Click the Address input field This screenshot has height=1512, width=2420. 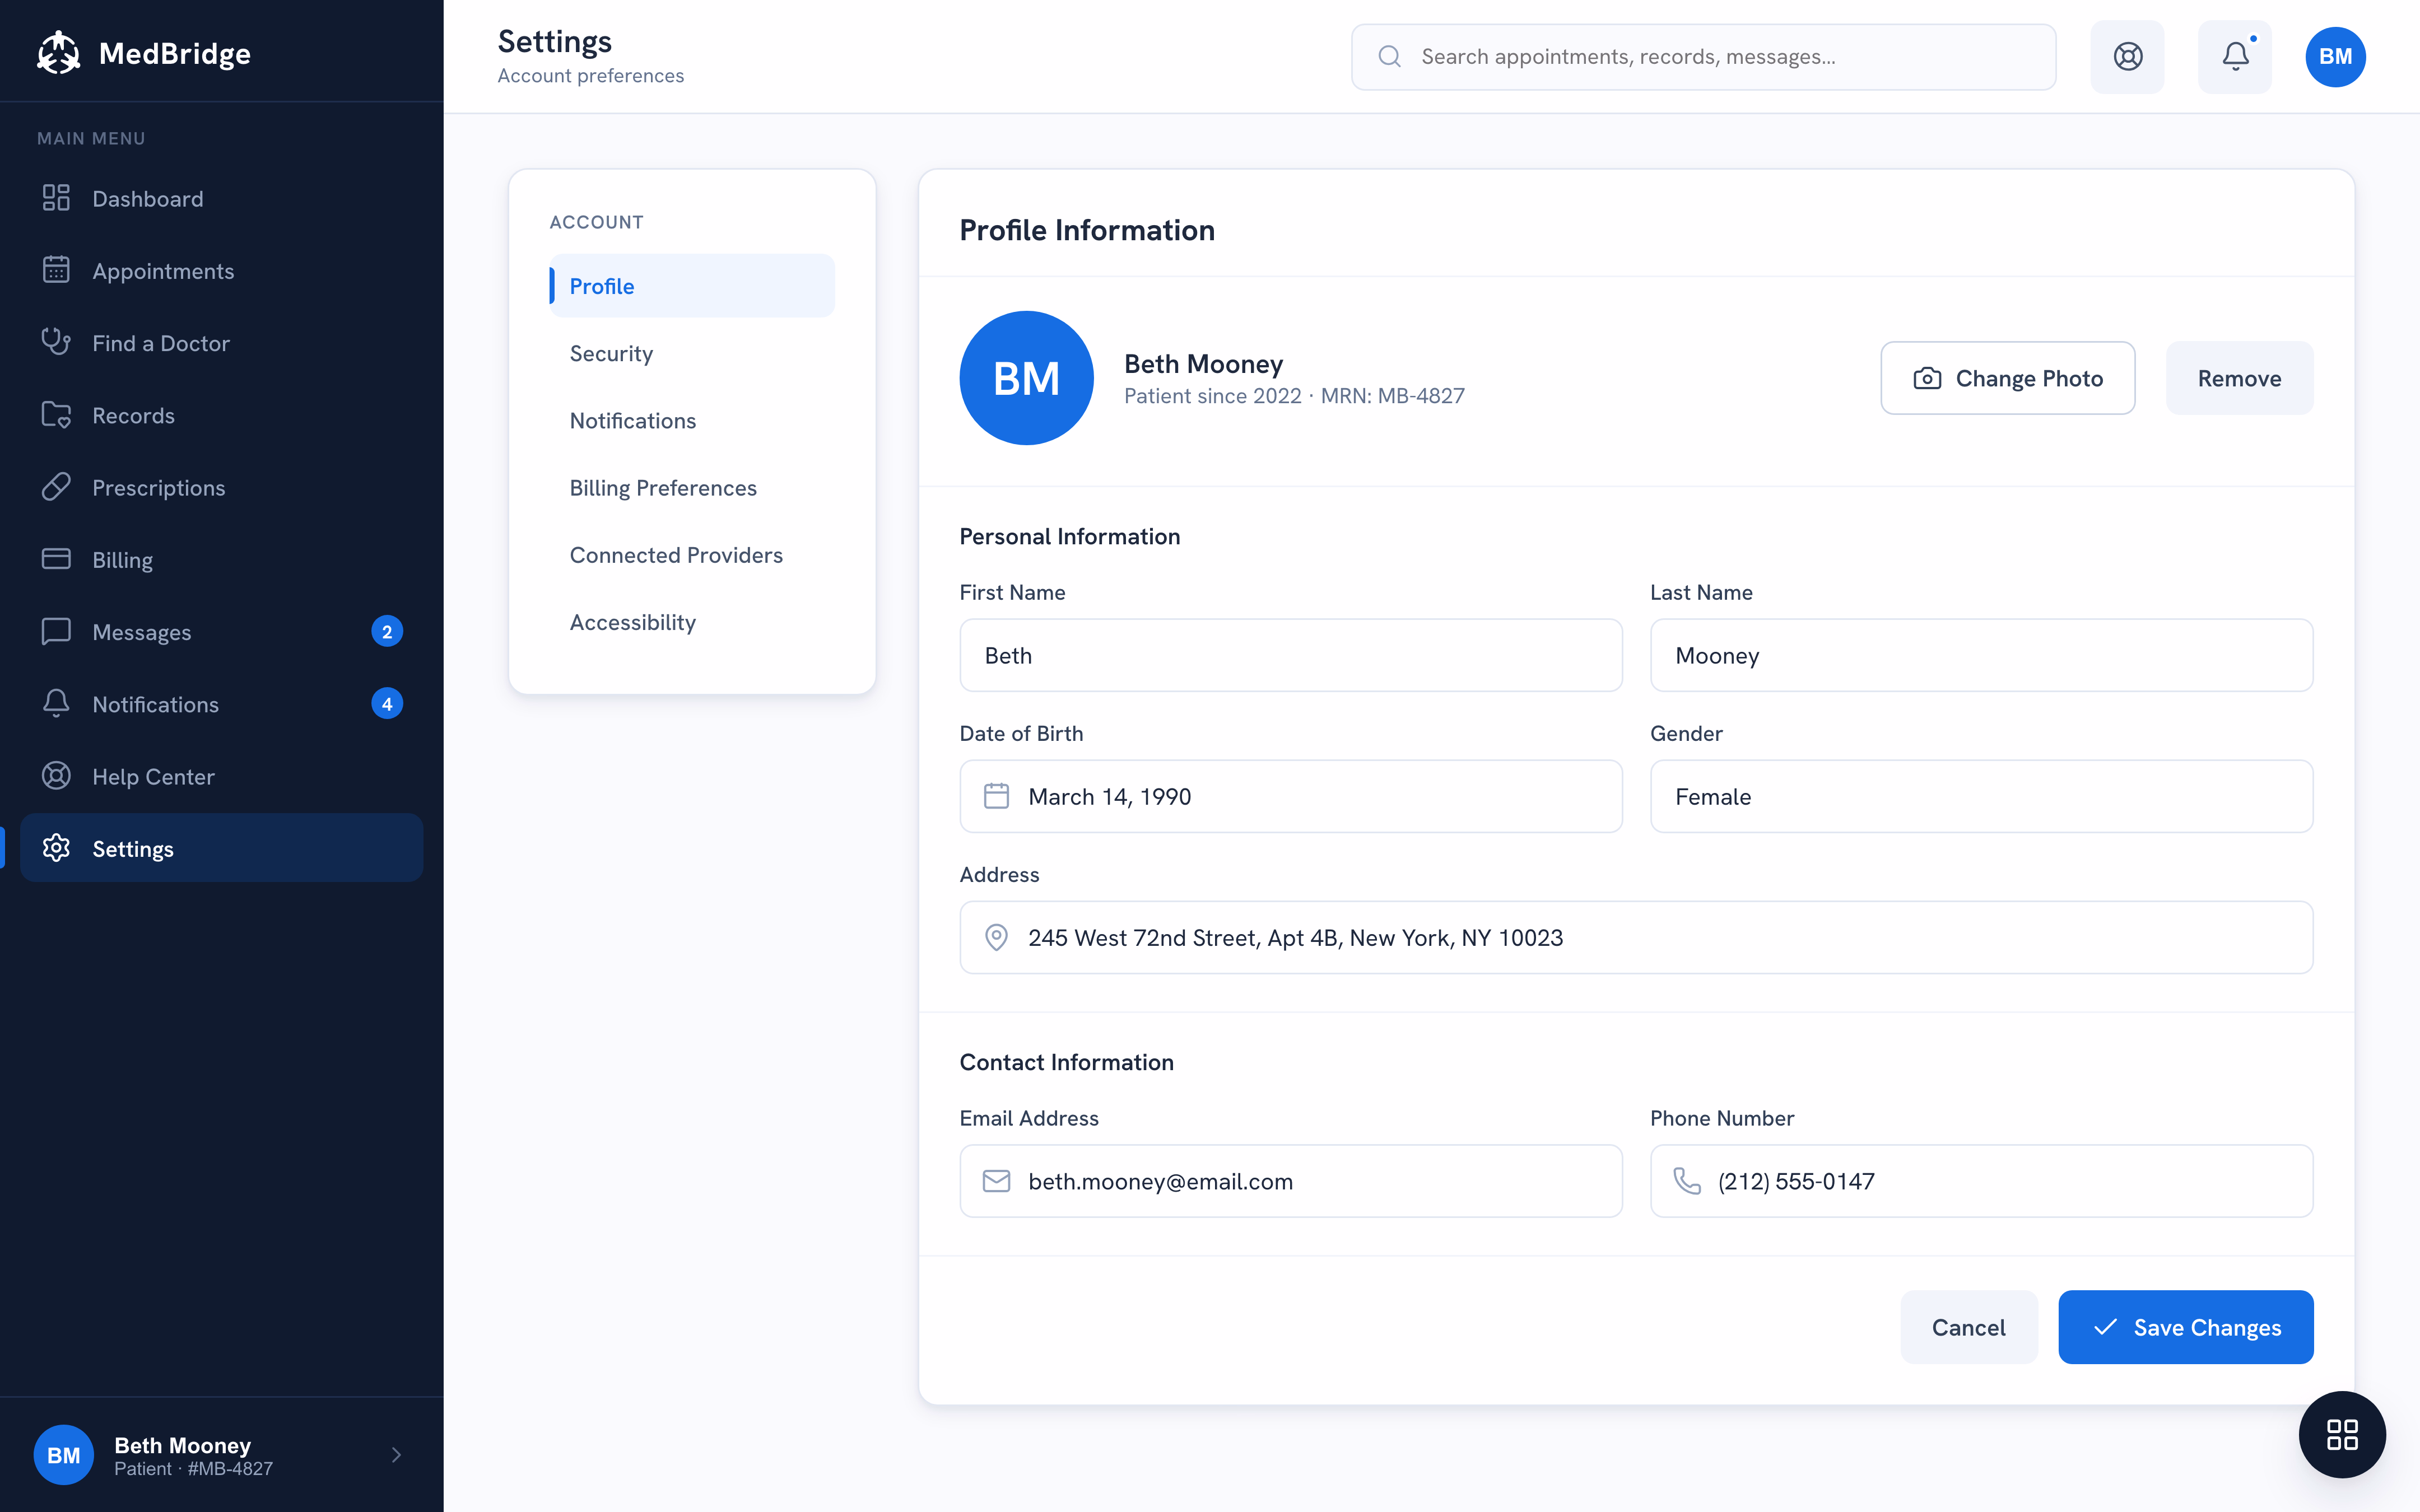pos(1636,937)
